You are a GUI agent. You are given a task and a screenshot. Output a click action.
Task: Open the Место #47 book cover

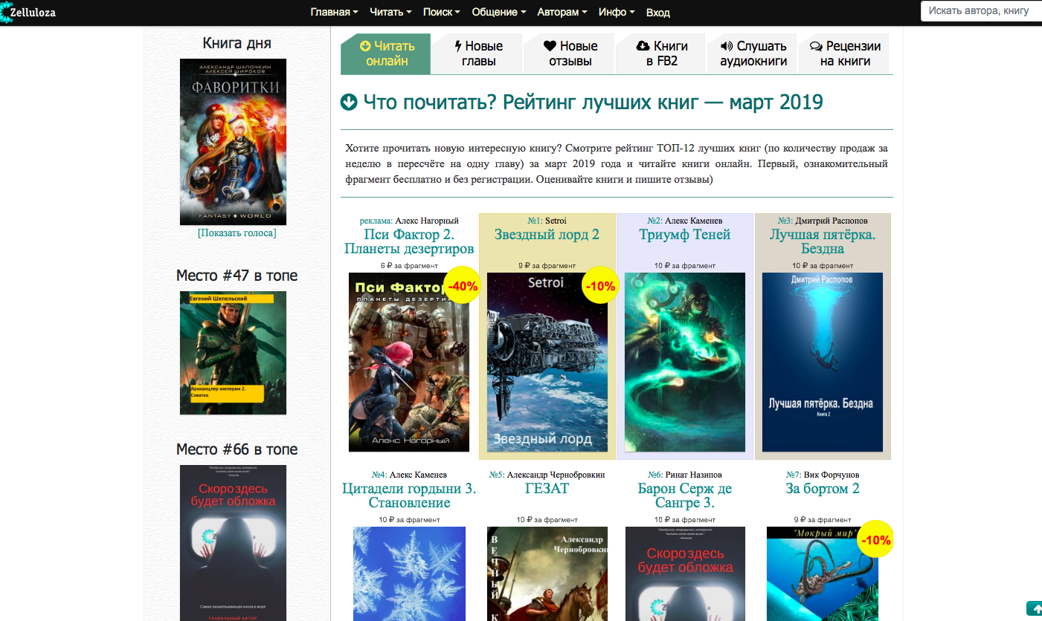point(233,353)
